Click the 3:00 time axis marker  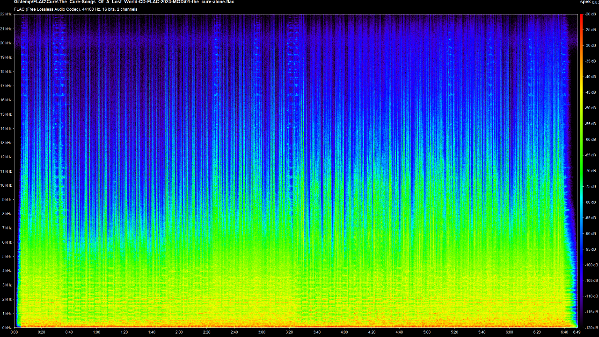pyautogui.click(x=262, y=332)
